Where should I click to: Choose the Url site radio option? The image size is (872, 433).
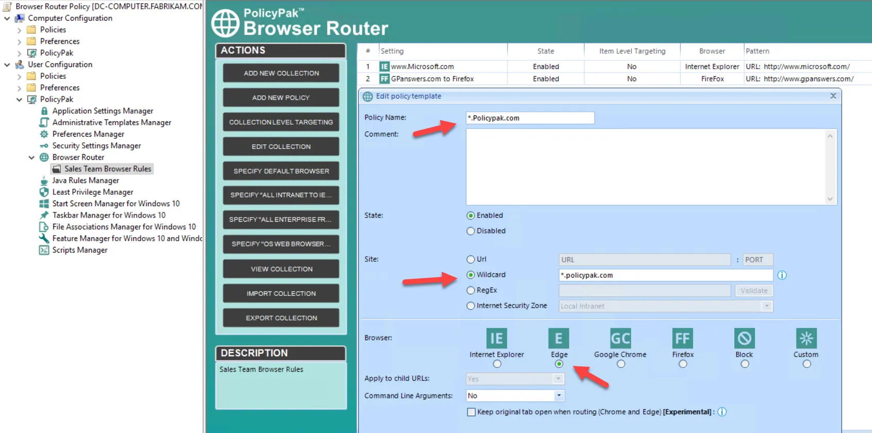click(x=471, y=259)
